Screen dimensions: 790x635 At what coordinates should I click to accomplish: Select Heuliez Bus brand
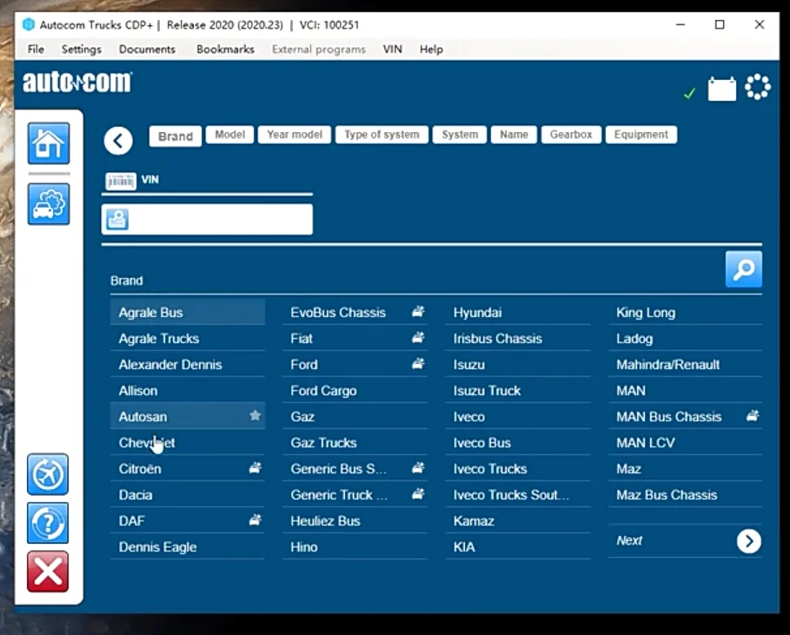tap(355, 520)
